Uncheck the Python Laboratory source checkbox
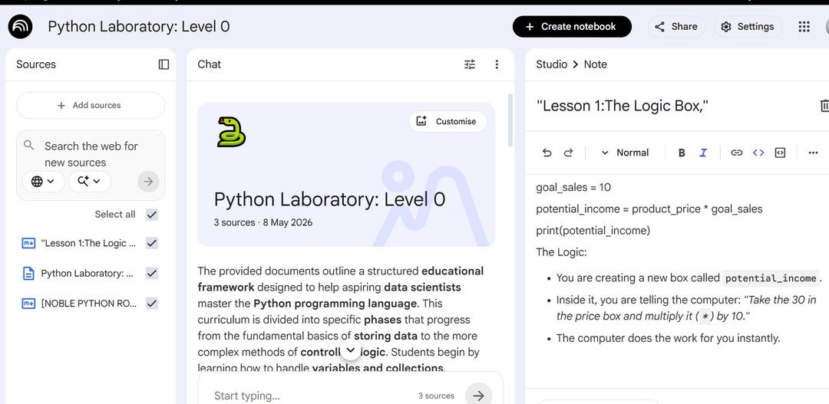Viewport: 829px width, 404px height. 152,273
